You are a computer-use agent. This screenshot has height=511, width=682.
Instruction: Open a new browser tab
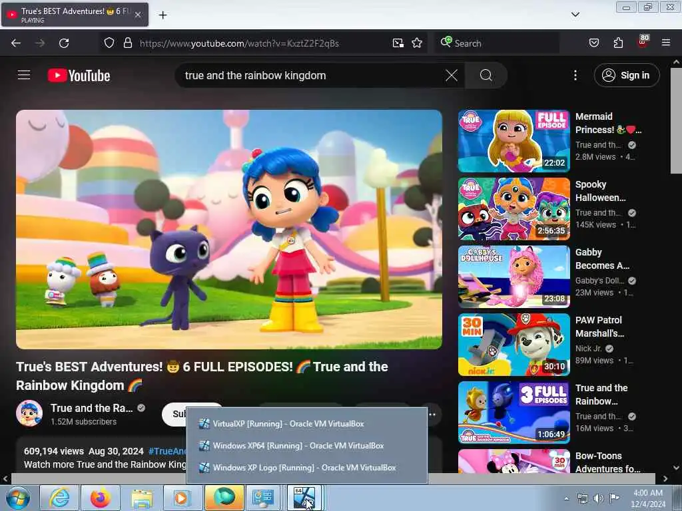click(x=163, y=15)
